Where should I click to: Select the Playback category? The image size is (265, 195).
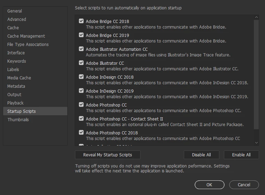[35, 103]
